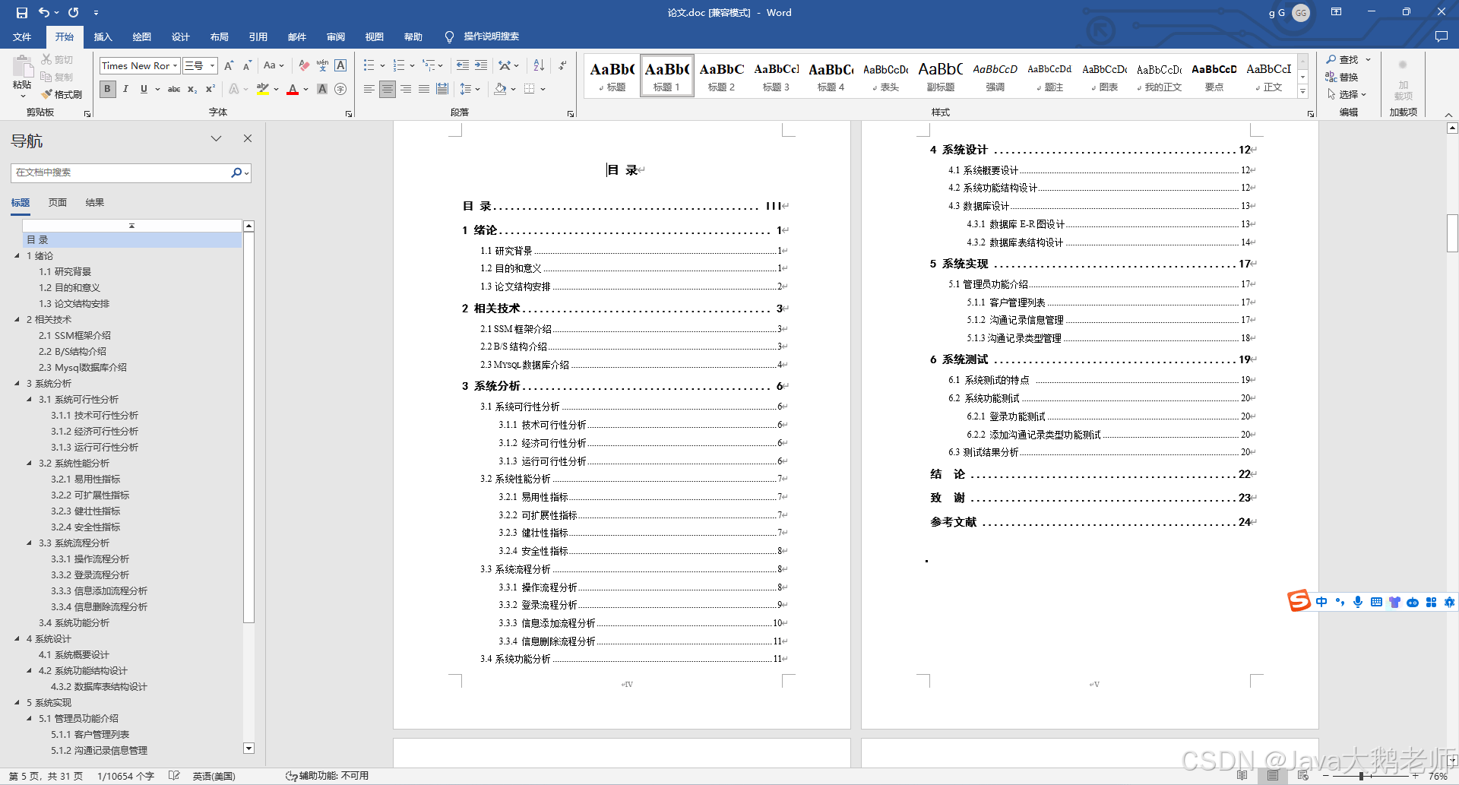The height and width of the screenshot is (785, 1459).
Task: Clear all formatting with the eraser icon
Action: [x=304, y=66]
